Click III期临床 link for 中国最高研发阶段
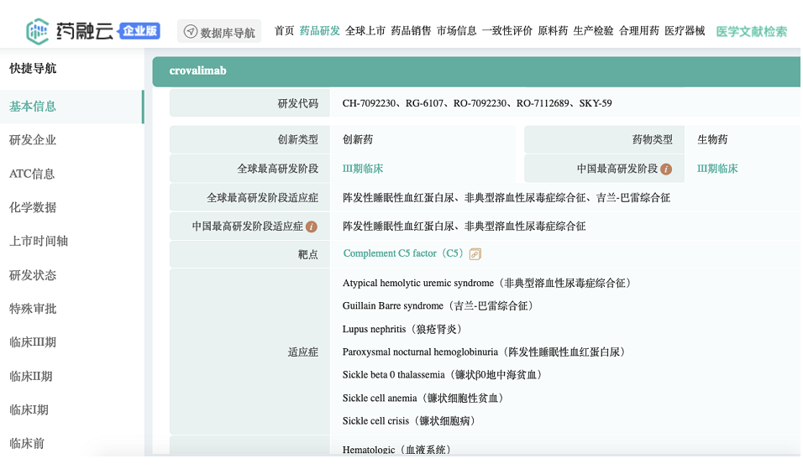 (717, 169)
